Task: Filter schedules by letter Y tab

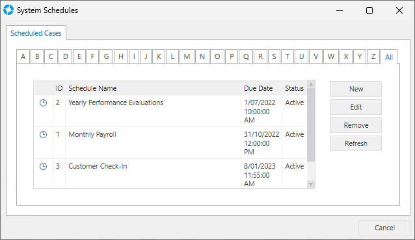Action: click(360, 56)
